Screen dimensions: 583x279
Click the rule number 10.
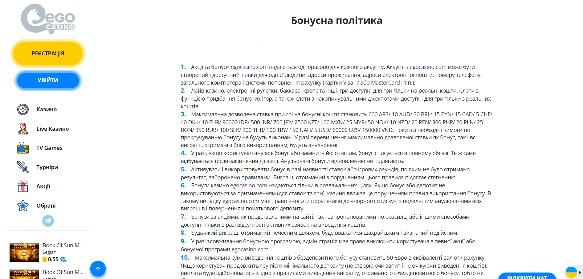coord(185,258)
